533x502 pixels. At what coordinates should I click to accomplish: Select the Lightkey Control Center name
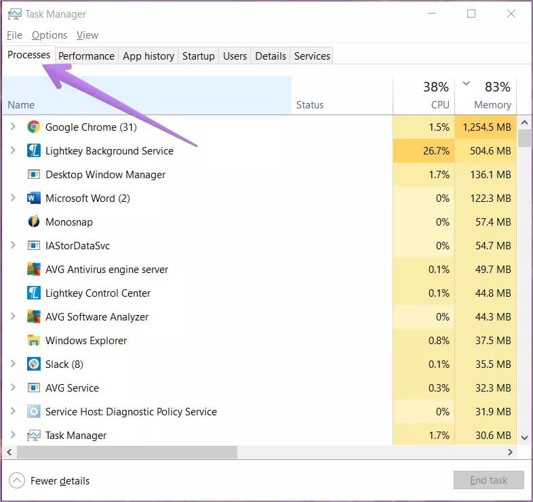pyautogui.click(x=98, y=293)
